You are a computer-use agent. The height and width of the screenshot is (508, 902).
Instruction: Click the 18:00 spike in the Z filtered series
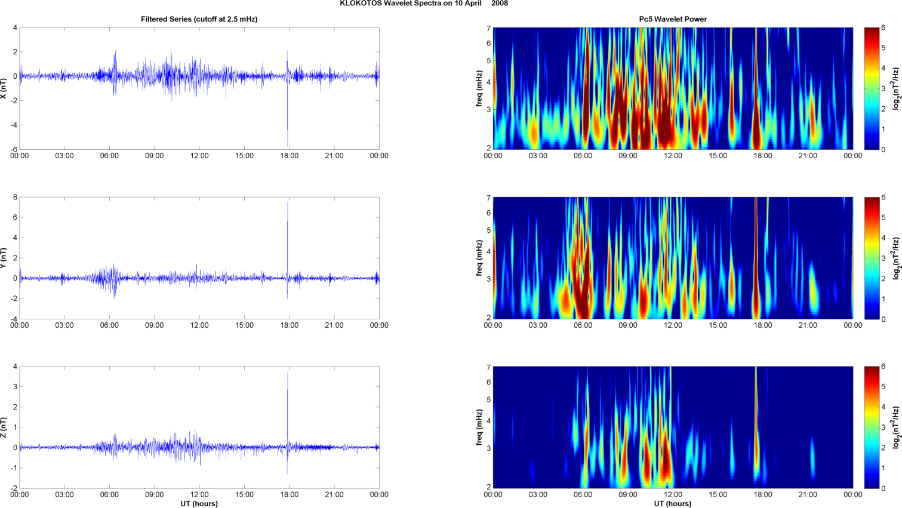(x=287, y=423)
